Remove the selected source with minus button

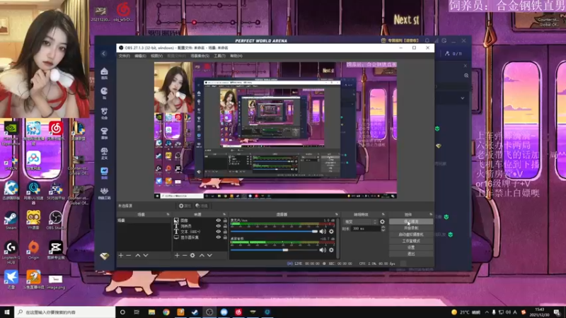(x=185, y=255)
